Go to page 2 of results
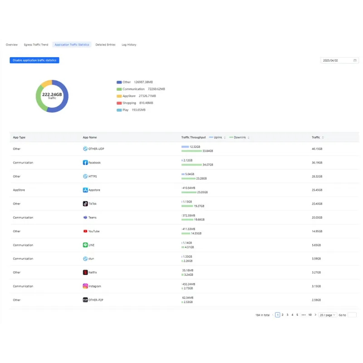The image size is (363, 363). (x=282, y=315)
